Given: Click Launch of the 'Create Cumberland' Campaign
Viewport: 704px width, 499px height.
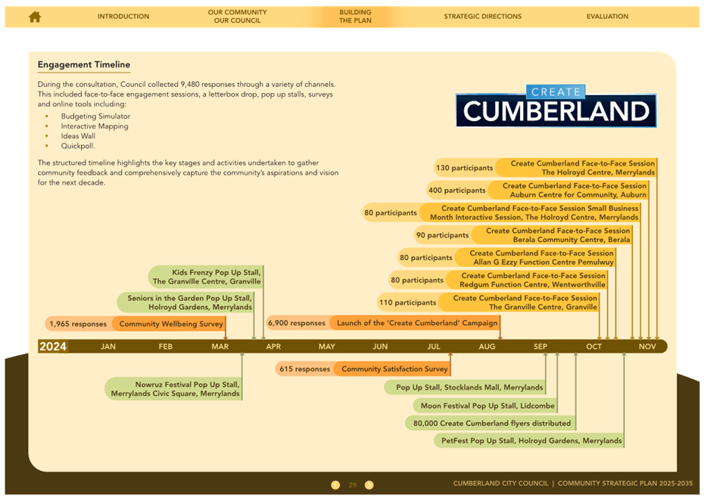Looking at the screenshot, I should click(416, 323).
